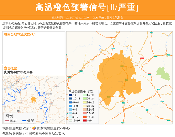Click the 贵州省-铜仁市-思南县 location text
Screen dimensions: 175x137
coord(18,72)
